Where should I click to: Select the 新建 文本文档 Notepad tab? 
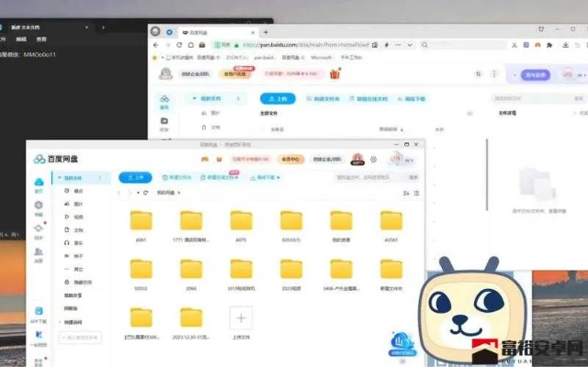(x=45, y=28)
